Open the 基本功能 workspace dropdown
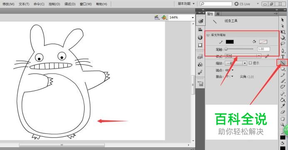 click(186, 3)
